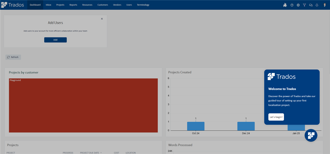The width and height of the screenshot is (330, 154).
Task: Go to the Inbox tab
Action: (48, 5)
